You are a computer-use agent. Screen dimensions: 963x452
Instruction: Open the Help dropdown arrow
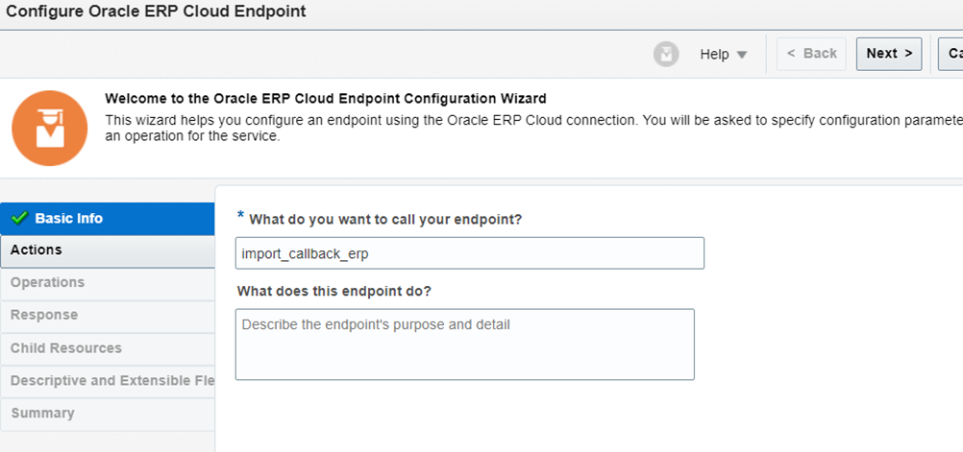[742, 55]
